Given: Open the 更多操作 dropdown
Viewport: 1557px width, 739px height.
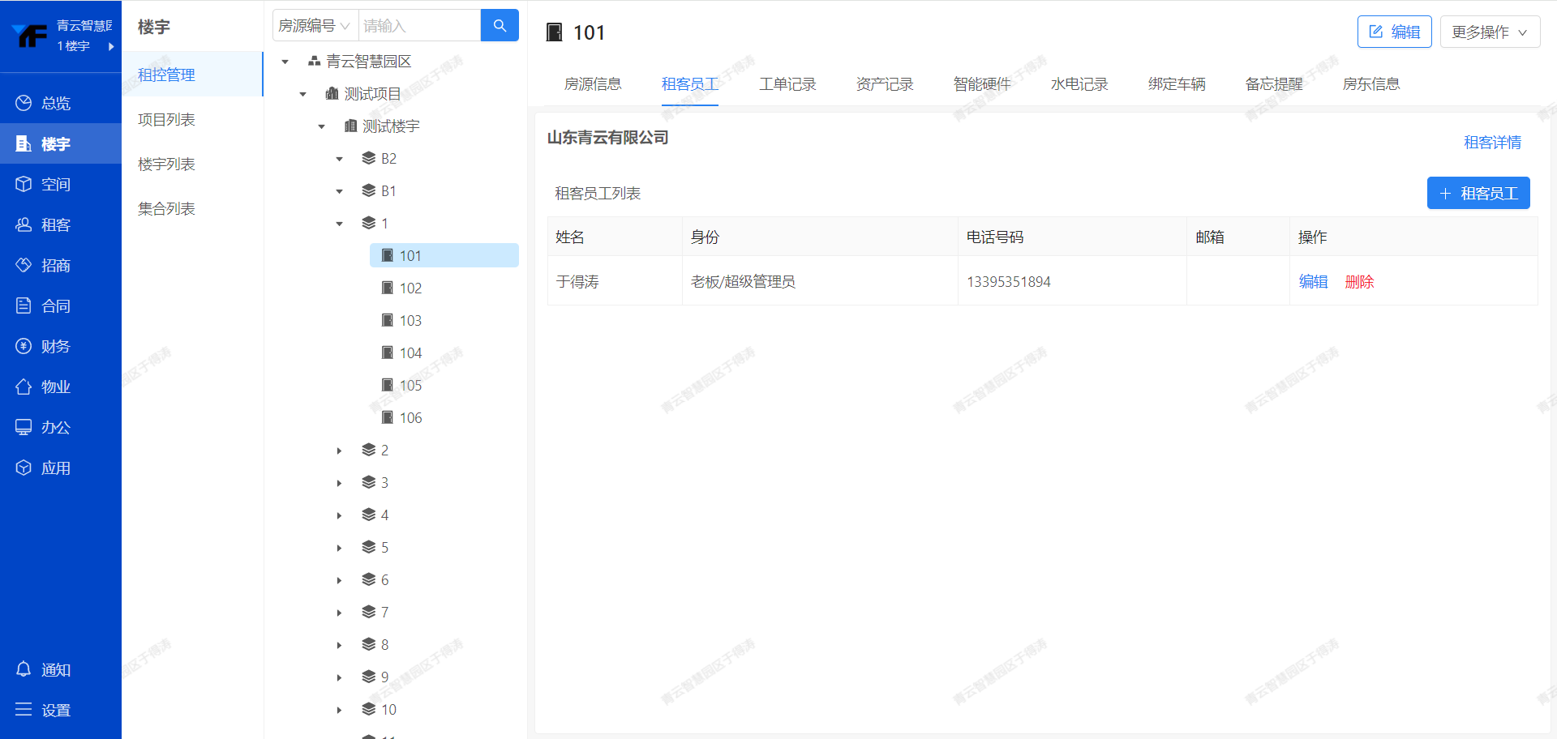Looking at the screenshot, I should pos(1489,32).
